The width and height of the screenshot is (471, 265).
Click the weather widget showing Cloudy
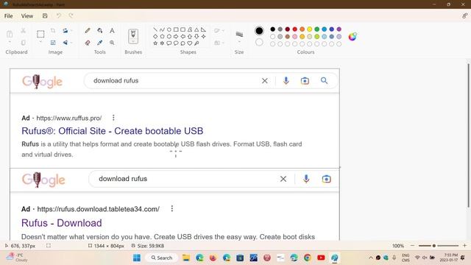pos(18,258)
